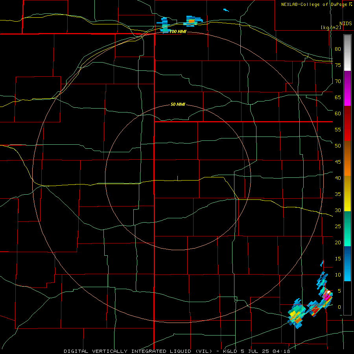
Task: Click the 5 value on the color scale
Action: (x=339, y=291)
